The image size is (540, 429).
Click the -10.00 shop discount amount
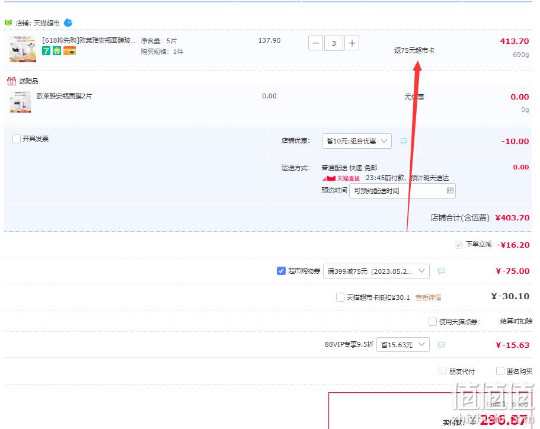[x=515, y=141]
